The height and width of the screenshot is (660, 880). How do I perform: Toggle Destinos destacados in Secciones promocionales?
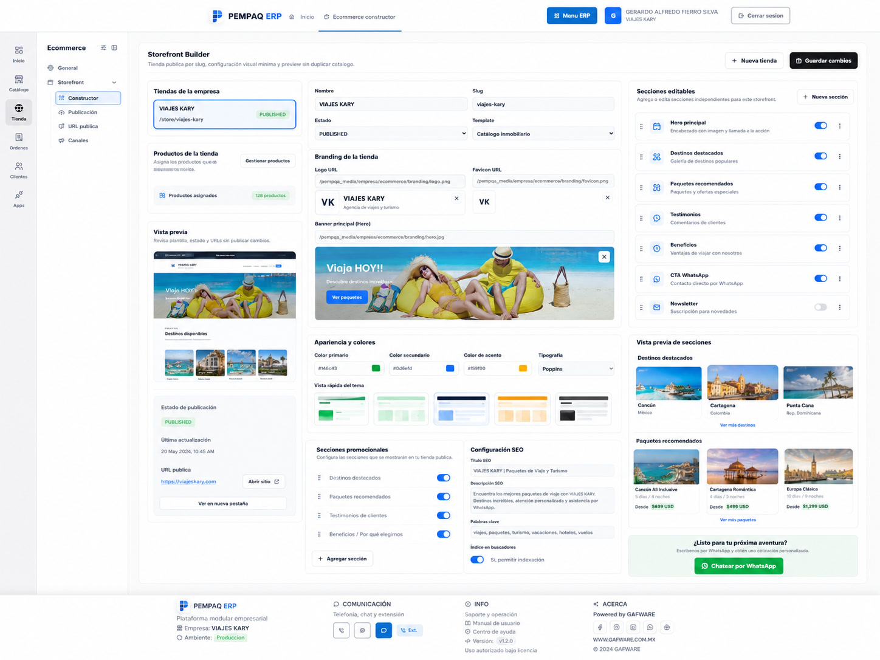(444, 478)
